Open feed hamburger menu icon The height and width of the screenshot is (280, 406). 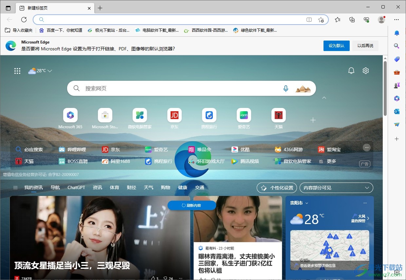(15, 188)
